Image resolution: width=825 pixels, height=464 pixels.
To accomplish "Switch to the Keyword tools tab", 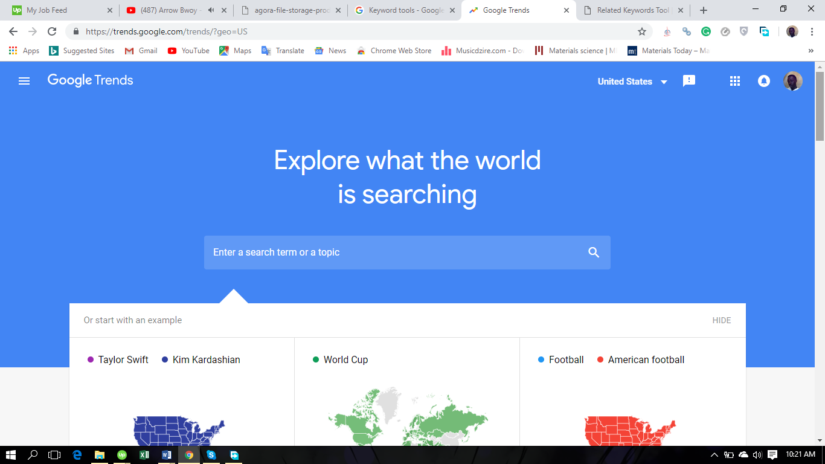I will [405, 10].
